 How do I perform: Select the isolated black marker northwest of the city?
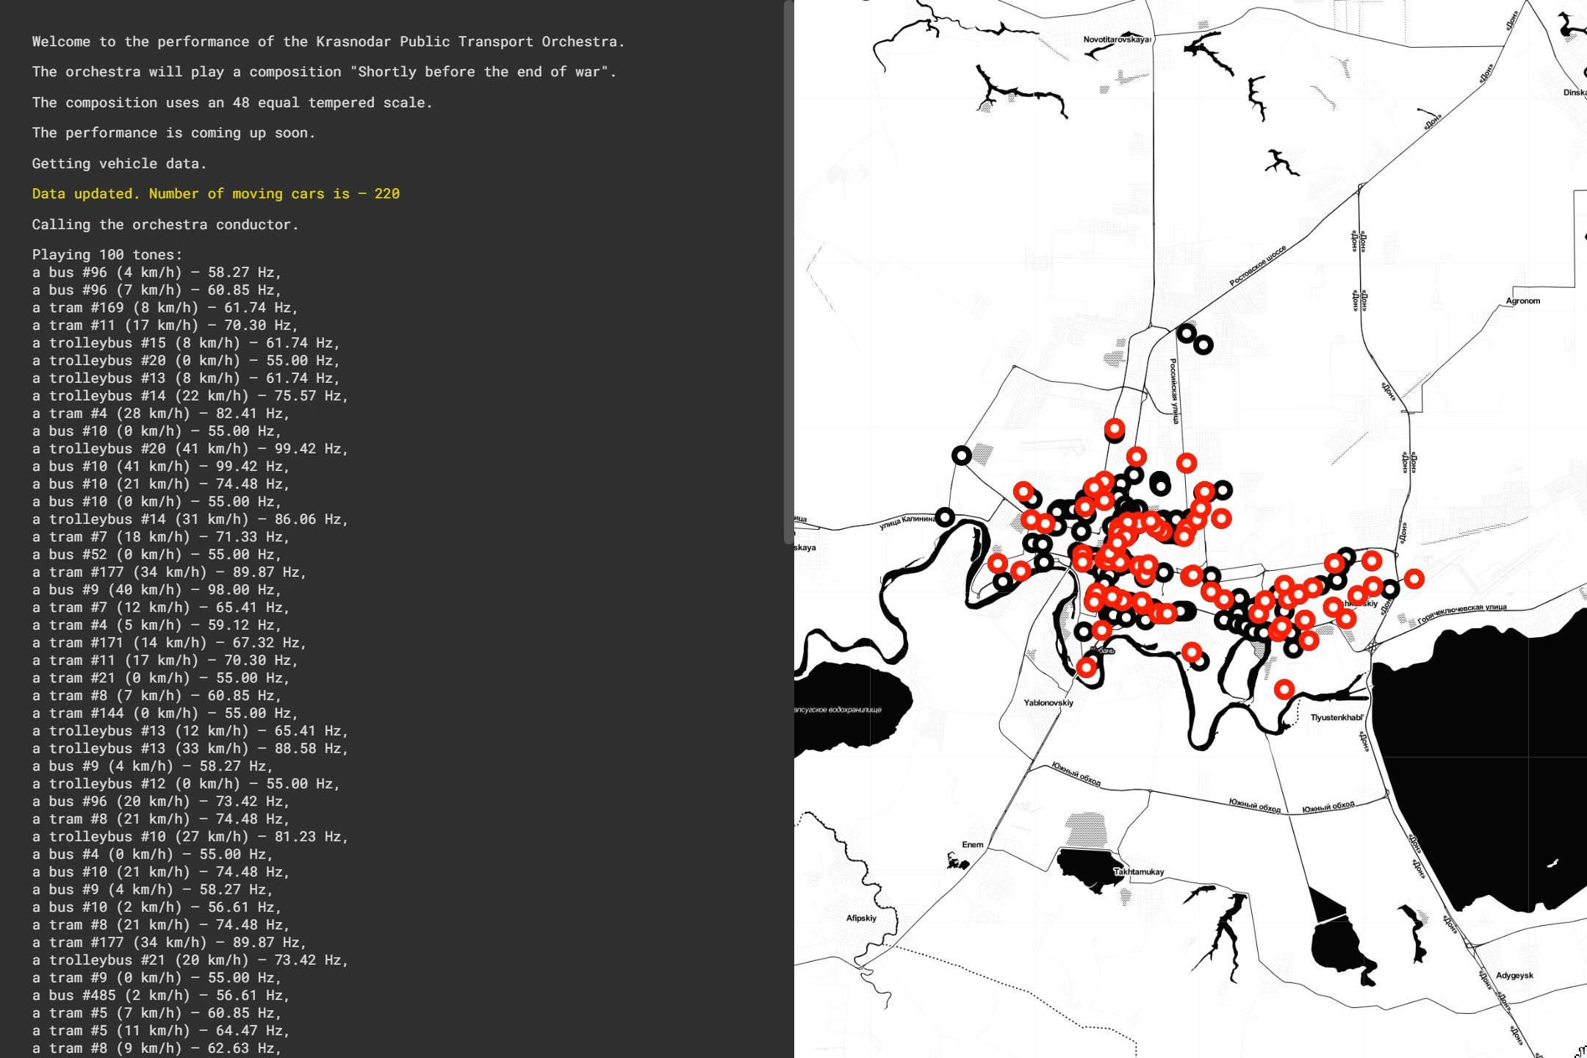coord(962,456)
